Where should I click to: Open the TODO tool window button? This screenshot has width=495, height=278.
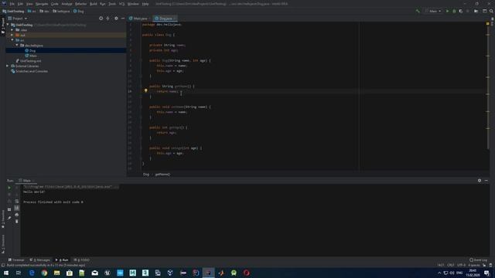click(x=82, y=260)
